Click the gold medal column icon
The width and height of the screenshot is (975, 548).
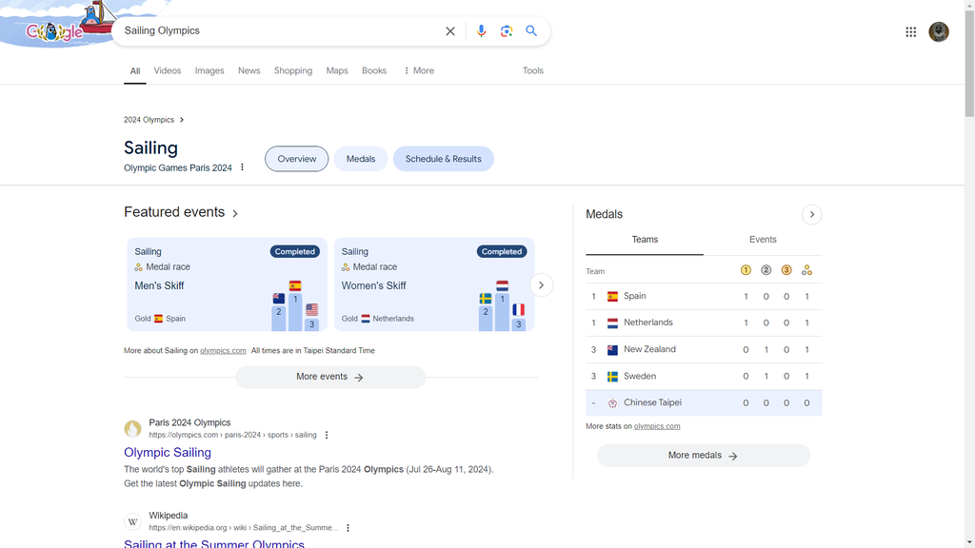746,270
